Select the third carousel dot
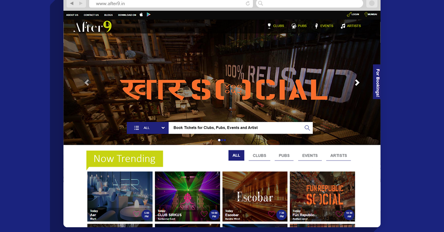This screenshot has width=444, height=232. coord(225,140)
